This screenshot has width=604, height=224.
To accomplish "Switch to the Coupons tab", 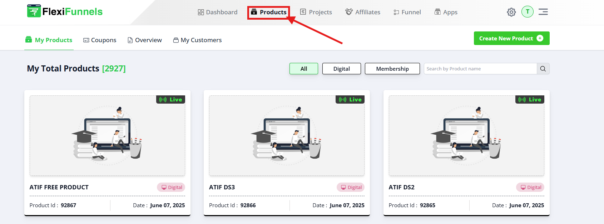I will click(x=100, y=40).
